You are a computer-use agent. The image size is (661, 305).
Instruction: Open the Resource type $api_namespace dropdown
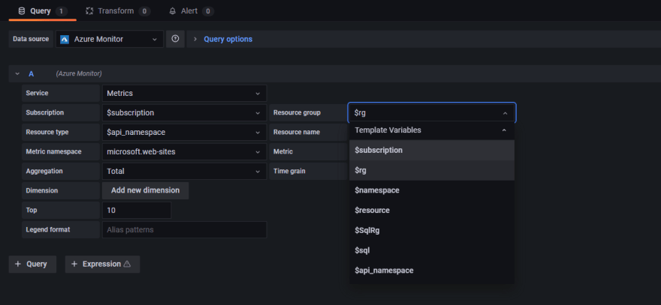[x=184, y=132]
